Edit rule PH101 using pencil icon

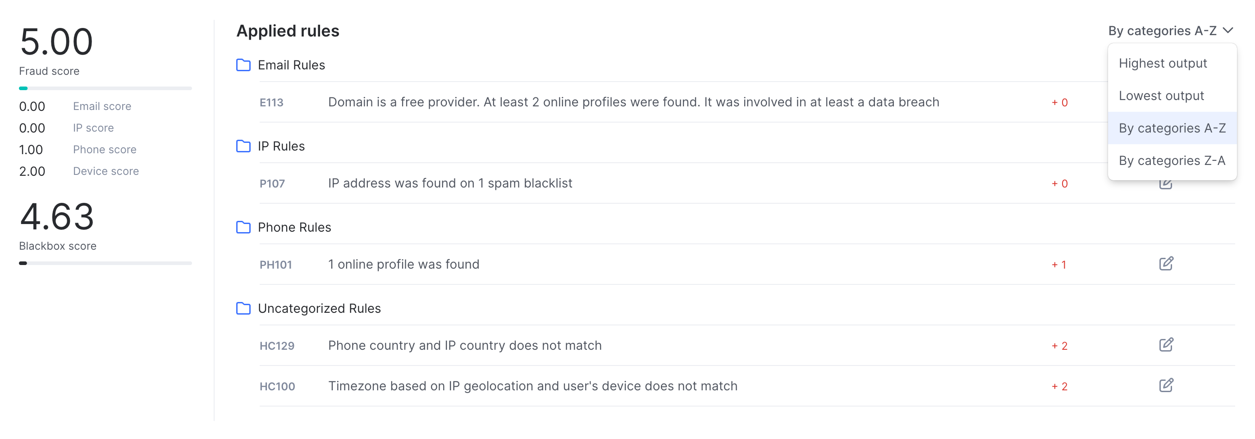coord(1166,264)
